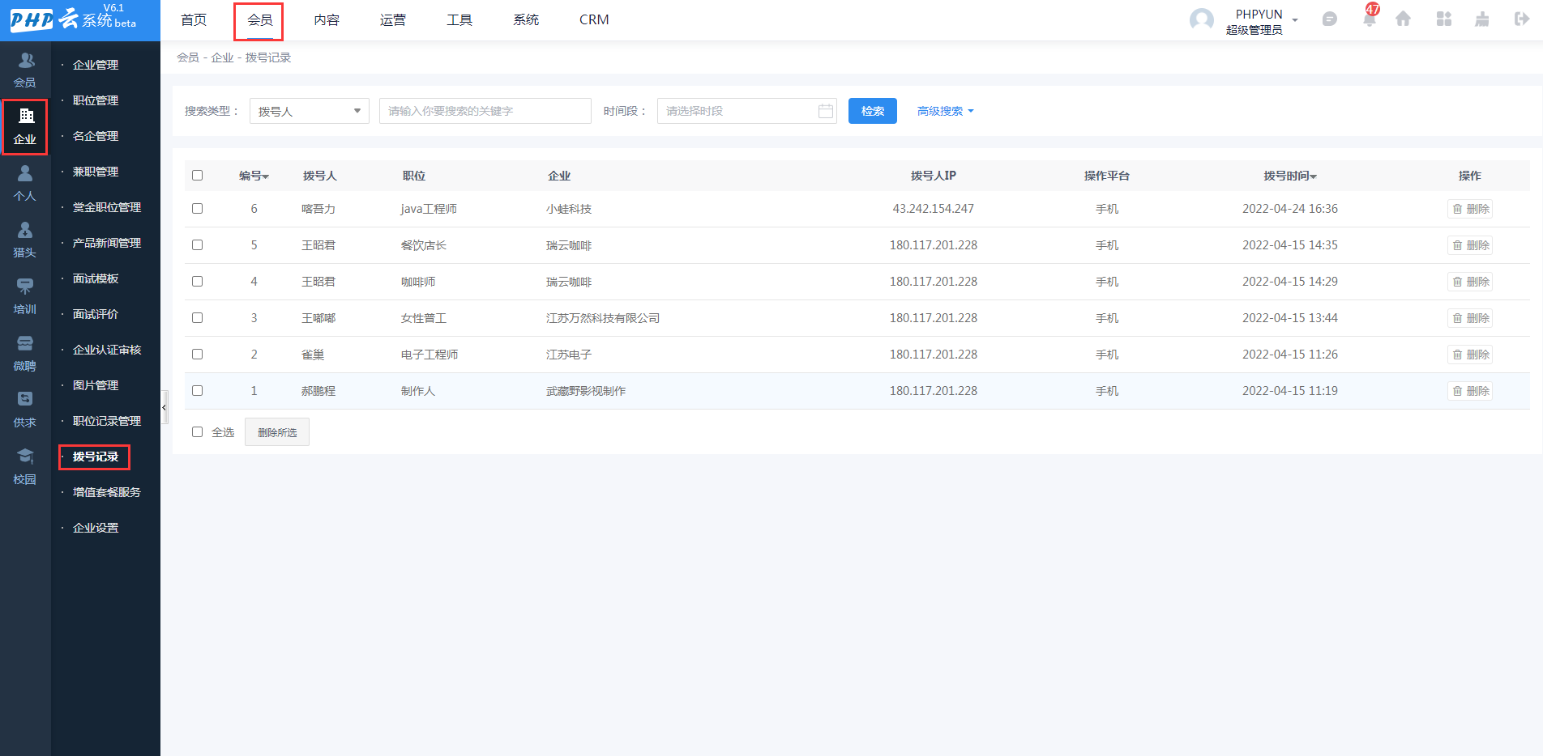Check the row 3 王嘟嘟 checkbox
The image size is (1543, 756).
click(x=197, y=318)
